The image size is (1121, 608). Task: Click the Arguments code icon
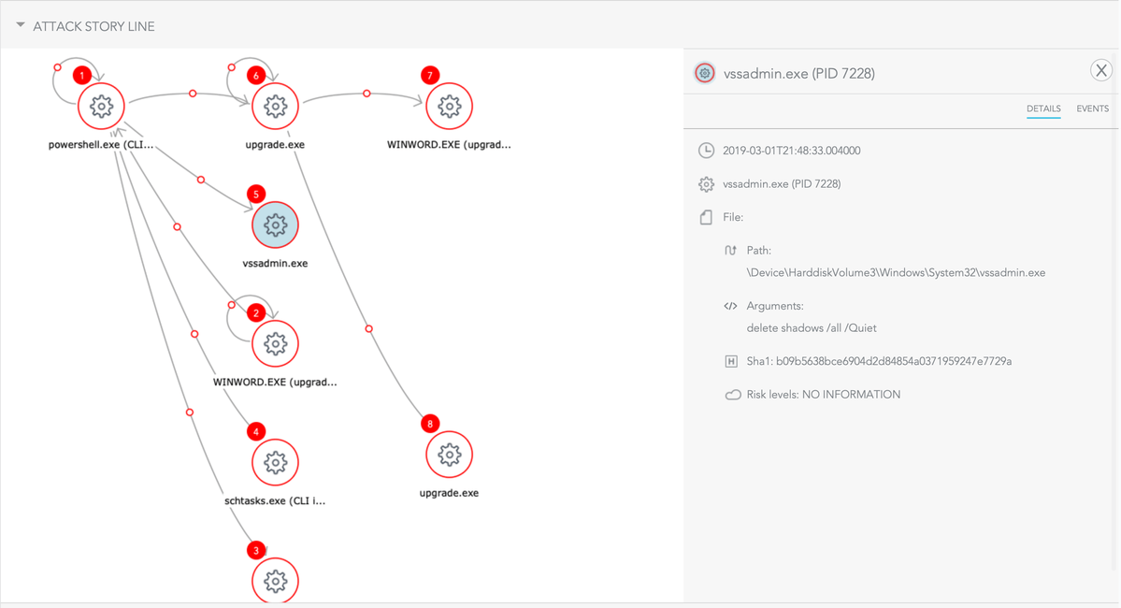point(731,306)
